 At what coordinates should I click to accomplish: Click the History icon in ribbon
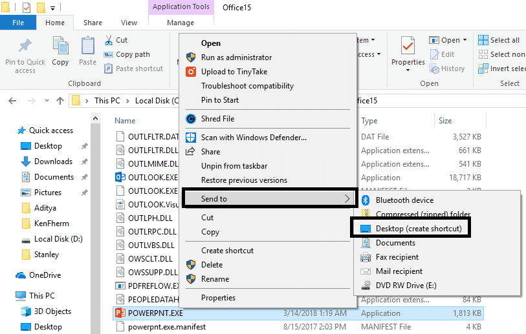434,68
